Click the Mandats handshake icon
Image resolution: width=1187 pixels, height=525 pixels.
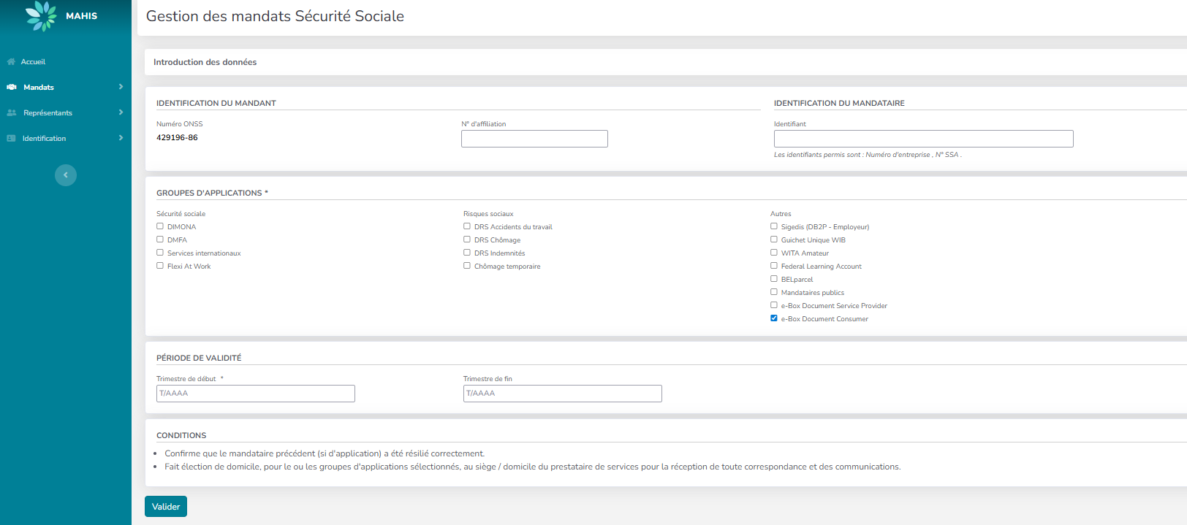coord(12,88)
